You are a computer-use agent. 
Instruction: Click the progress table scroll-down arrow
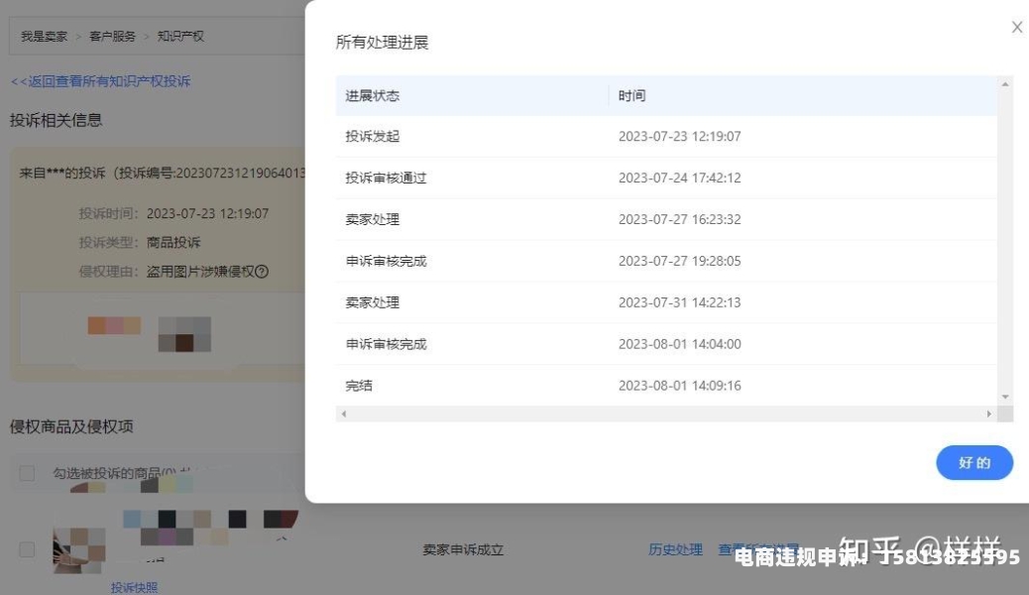1005,396
